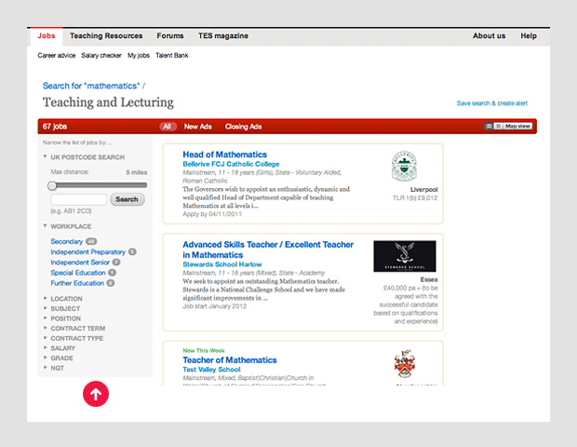Filter jobs by Secondary workplace

[x=66, y=241]
